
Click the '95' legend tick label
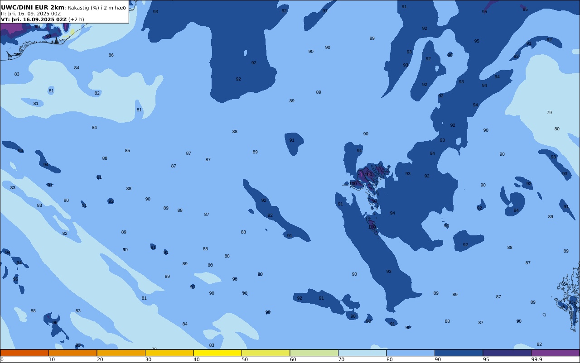click(x=486, y=359)
